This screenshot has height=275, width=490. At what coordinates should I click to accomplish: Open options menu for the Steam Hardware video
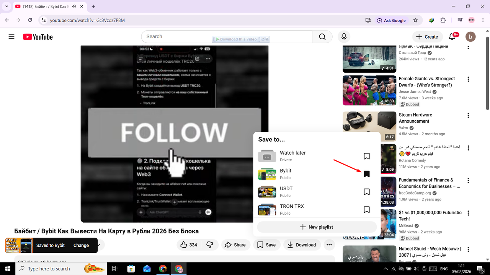pos(468,115)
